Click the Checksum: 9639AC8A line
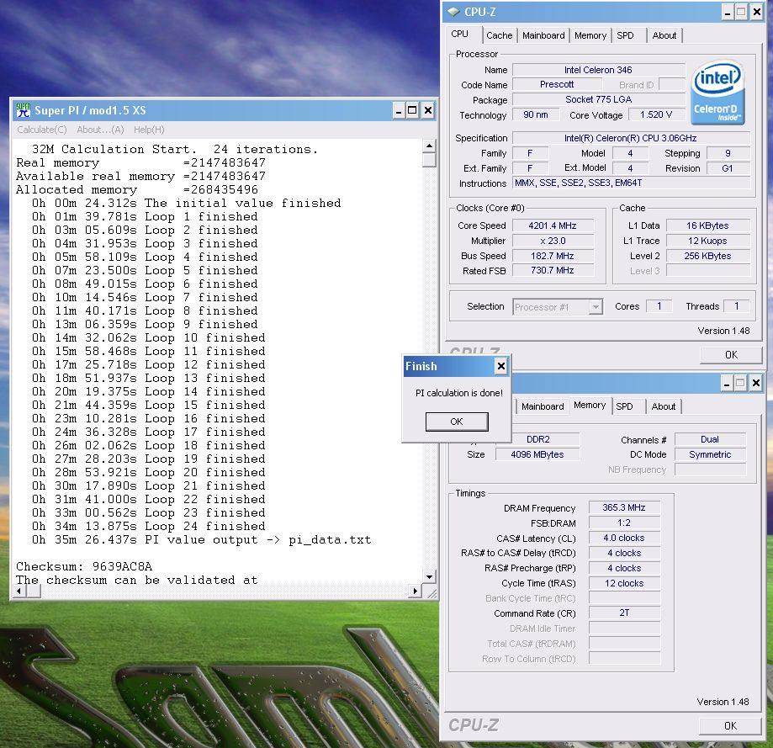 point(84,566)
